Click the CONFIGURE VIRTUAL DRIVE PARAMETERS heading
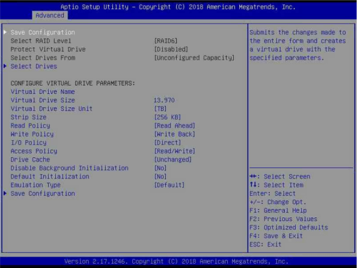357x268 pixels. coord(73,83)
